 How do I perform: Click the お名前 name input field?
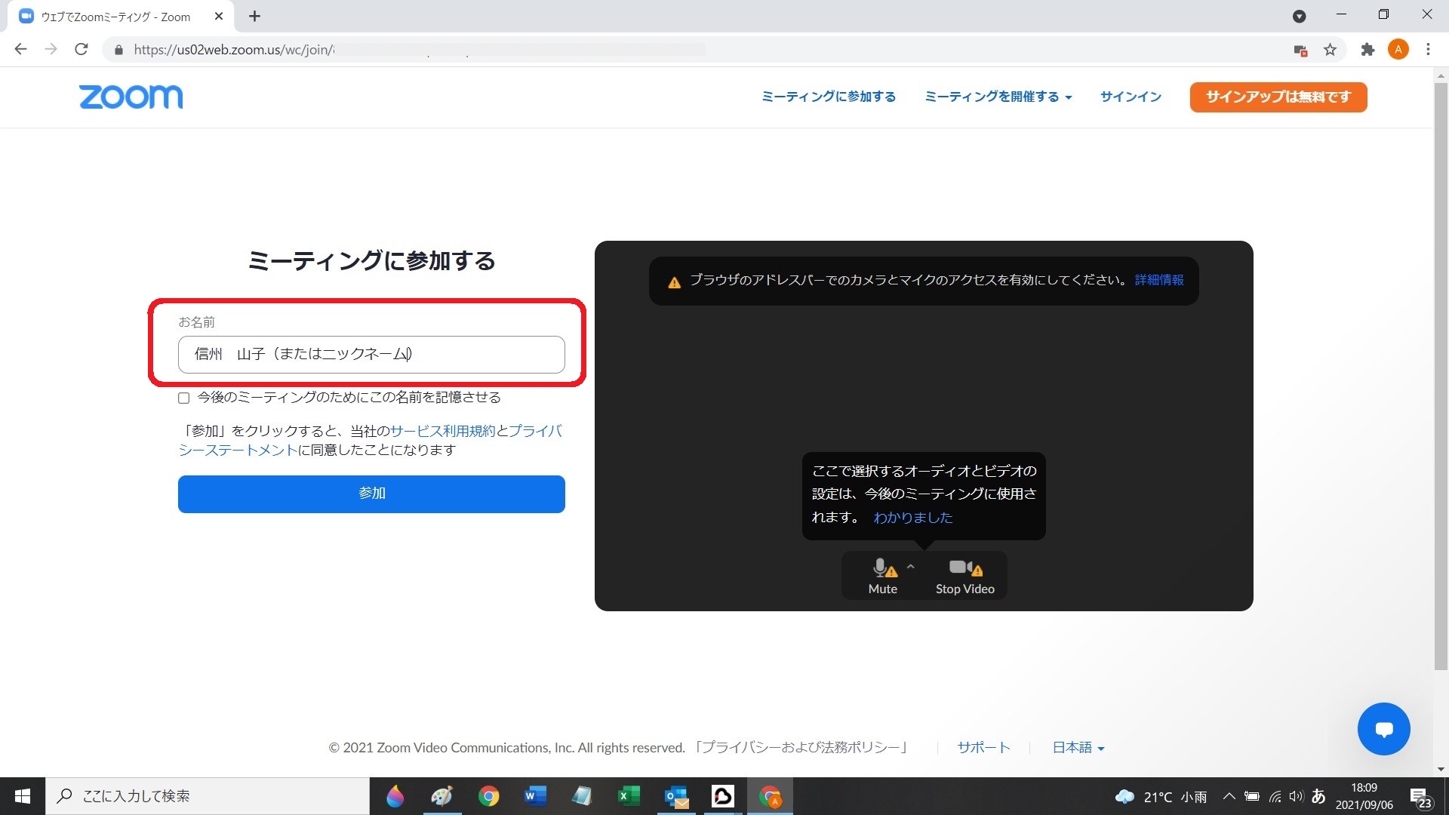[x=371, y=354]
